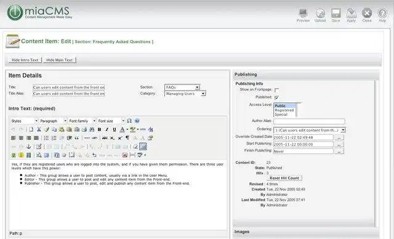The width and height of the screenshot is (394, 239).
Task: Open the Styles dropdown
Action: point(24,121)
